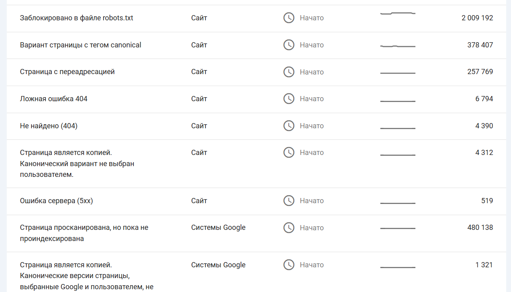511x292 pixels.
Task: Click clock icon in user-unselected canonical copy row
Action: [x=289, y=153]
